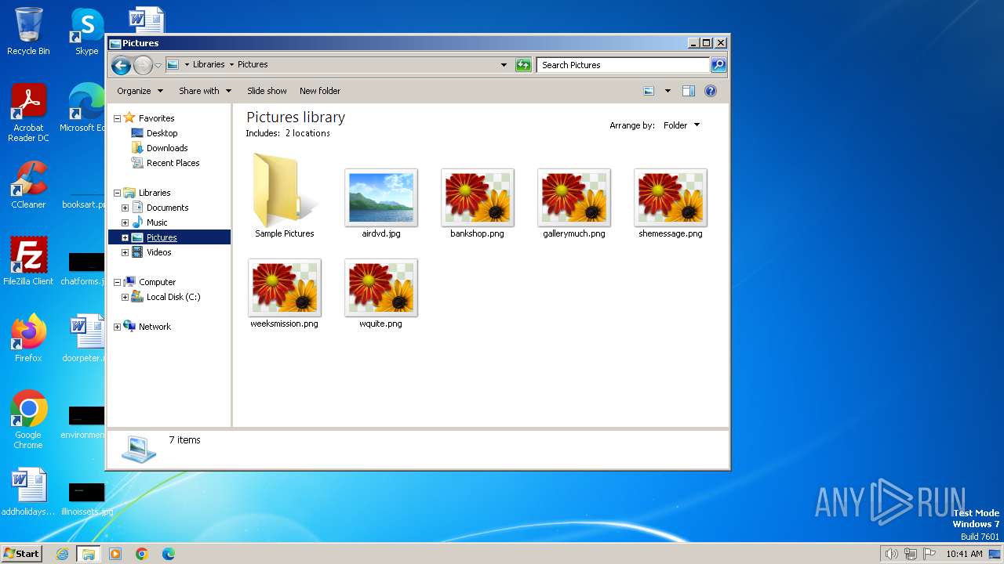Screen dimensions: 1004x564
Task: Select the wquite.png image
Action: 381,287
